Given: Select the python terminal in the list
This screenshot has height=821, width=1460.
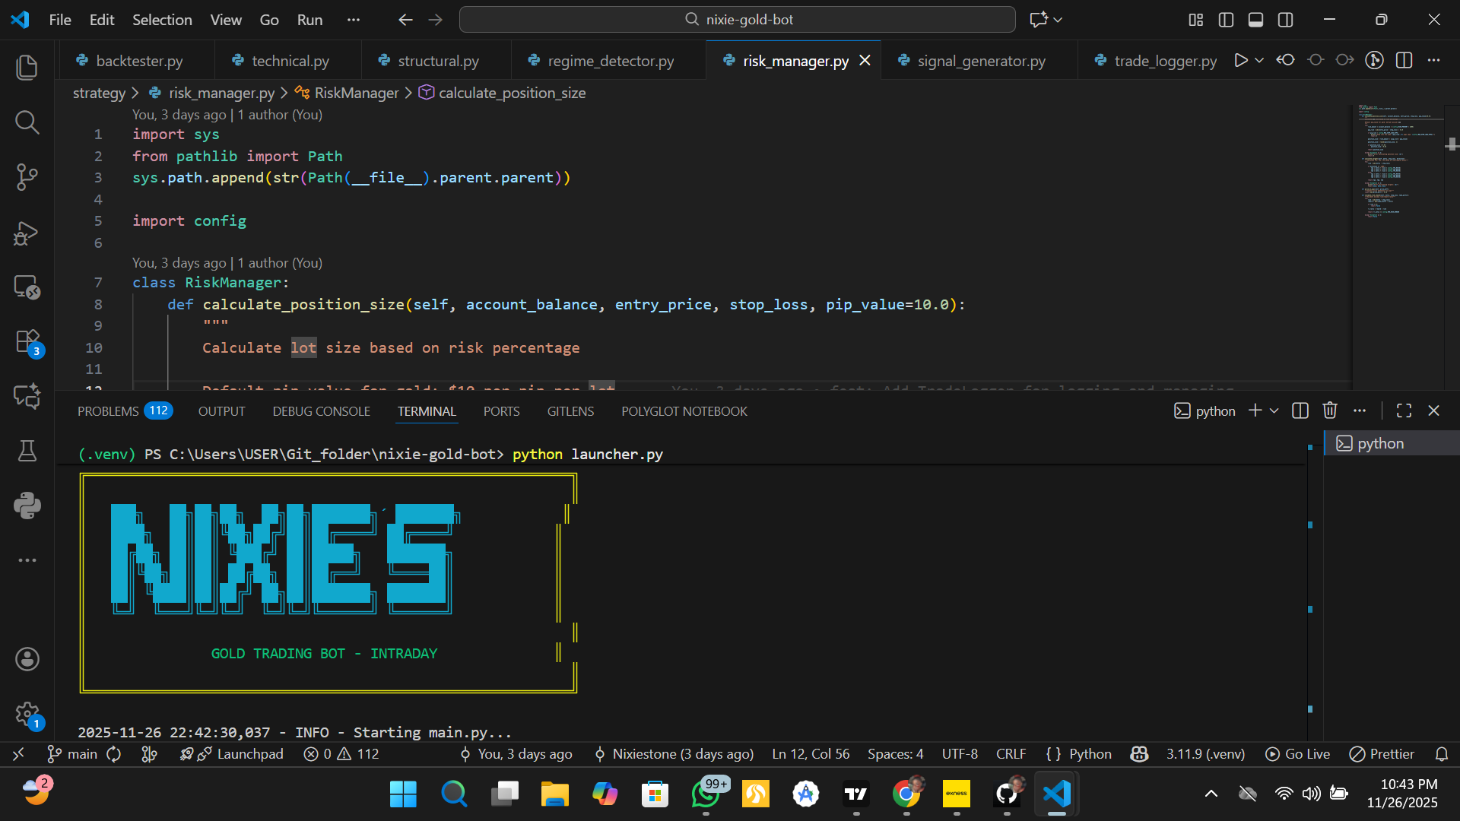Looking at the screenshot, I should pyautogui.click(x=1392, y=443).
